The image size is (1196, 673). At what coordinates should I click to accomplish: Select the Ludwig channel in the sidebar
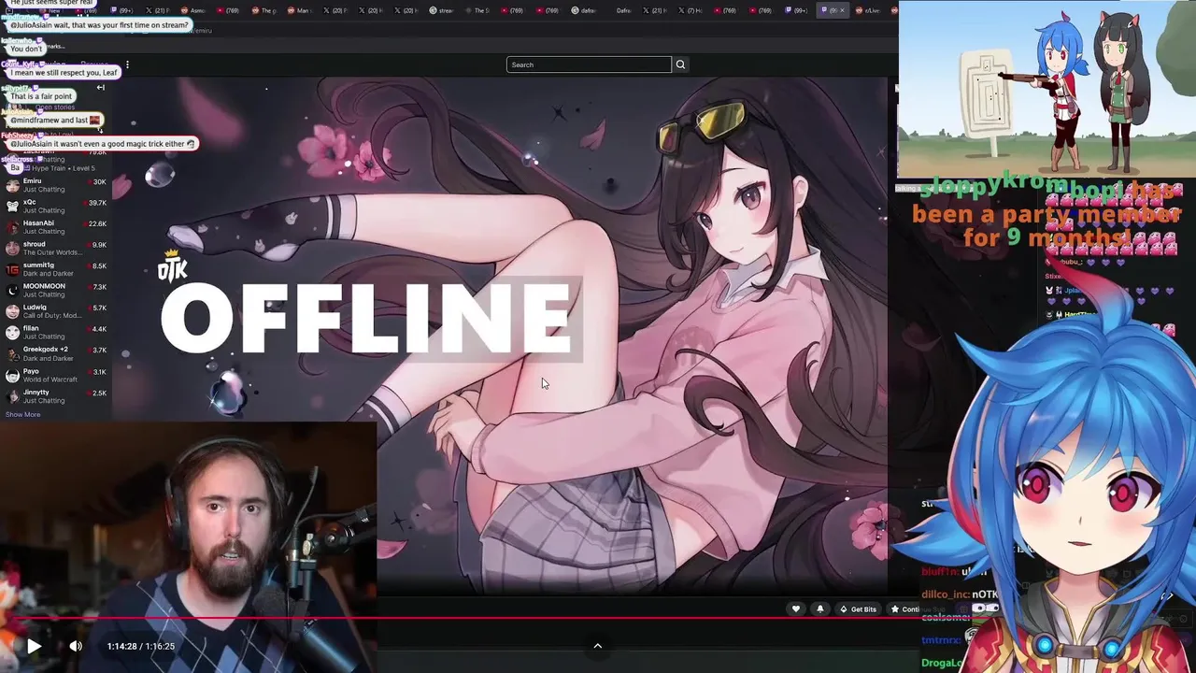click(x=56, y=311)
